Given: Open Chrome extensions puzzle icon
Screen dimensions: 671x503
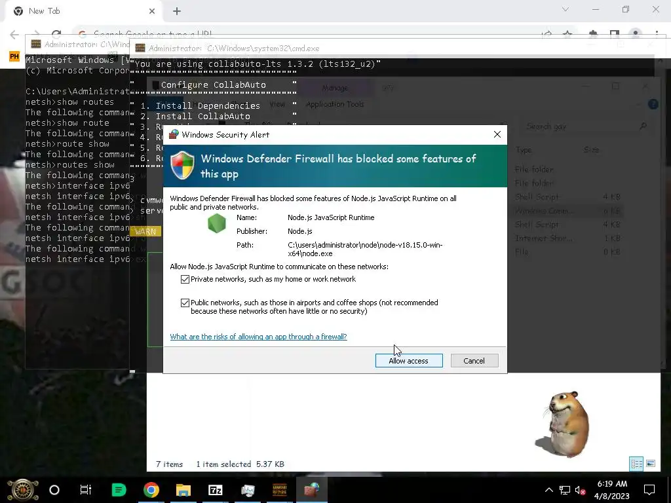Looking at the screenshot, I should [593, 34].
